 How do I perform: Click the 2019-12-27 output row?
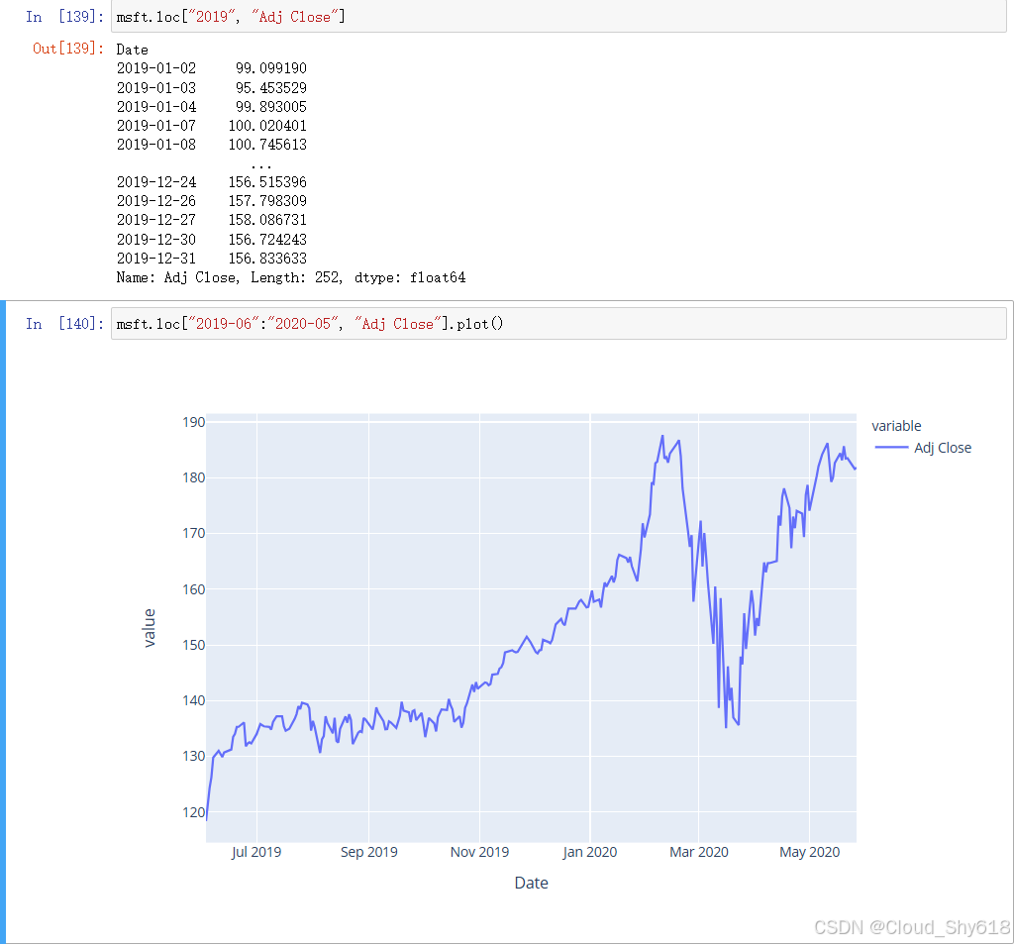(212, 220)
